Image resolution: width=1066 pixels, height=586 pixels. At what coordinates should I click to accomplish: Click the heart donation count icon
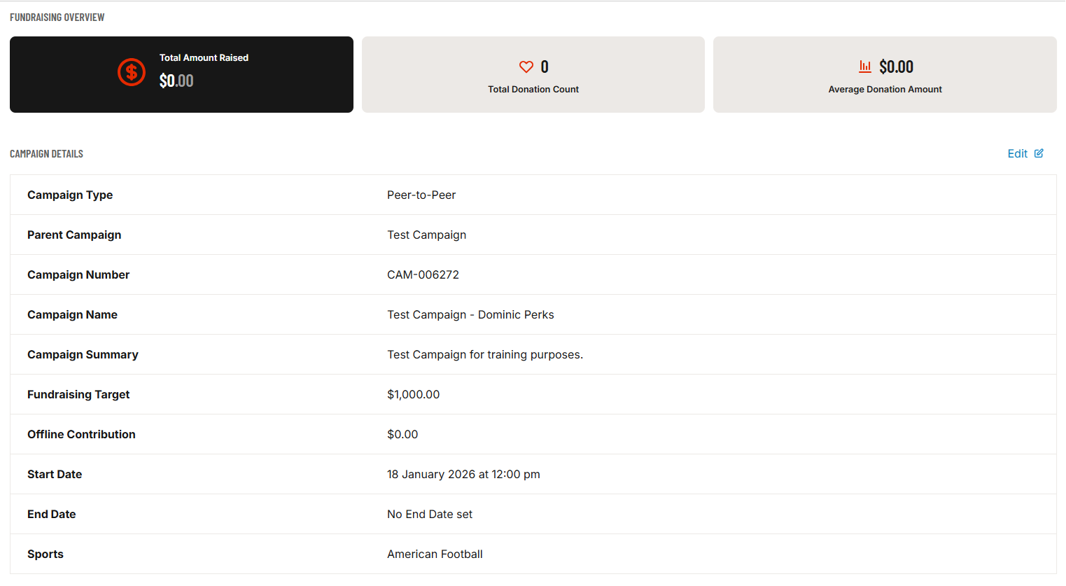click(526, 67)
